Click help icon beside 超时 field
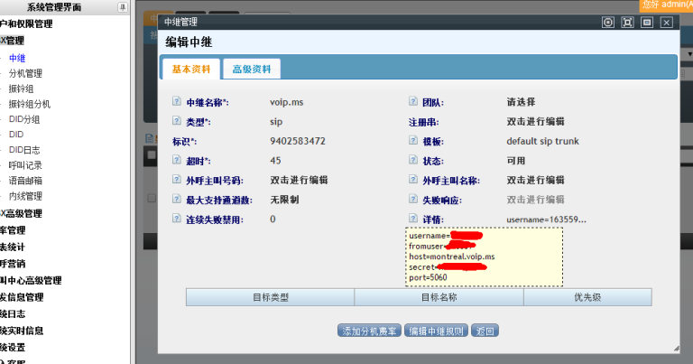Screen dimensions: 693x364 click(177, 161)
